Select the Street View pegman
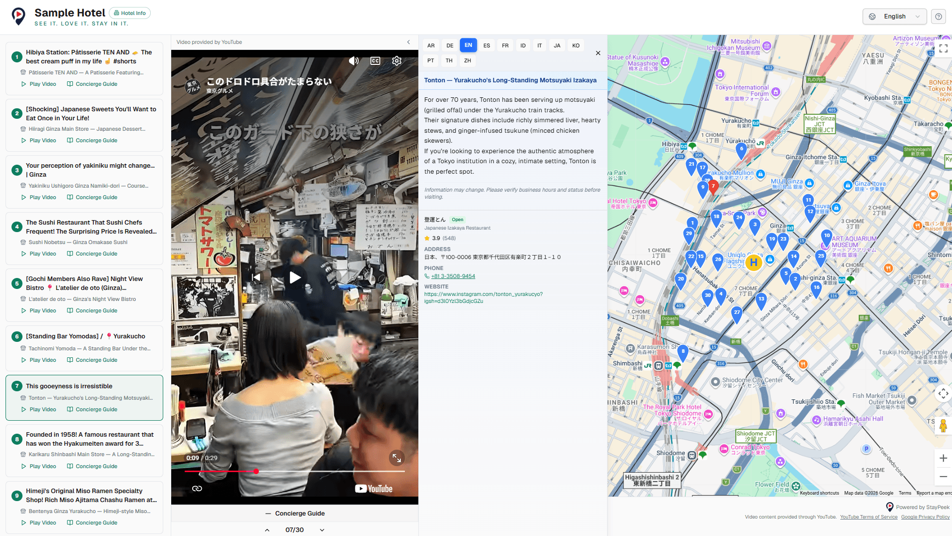Screen dimensions: 952x536 pyautogui.click(x=943, y=426)
